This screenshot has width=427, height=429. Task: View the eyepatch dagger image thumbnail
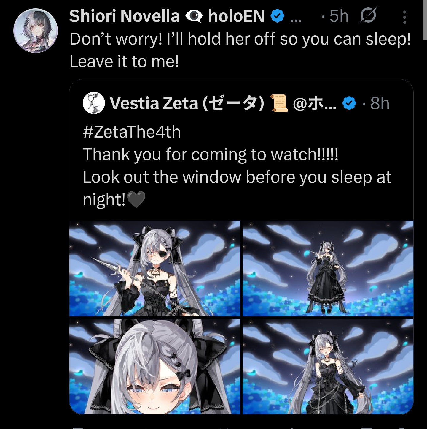[155, 269]
